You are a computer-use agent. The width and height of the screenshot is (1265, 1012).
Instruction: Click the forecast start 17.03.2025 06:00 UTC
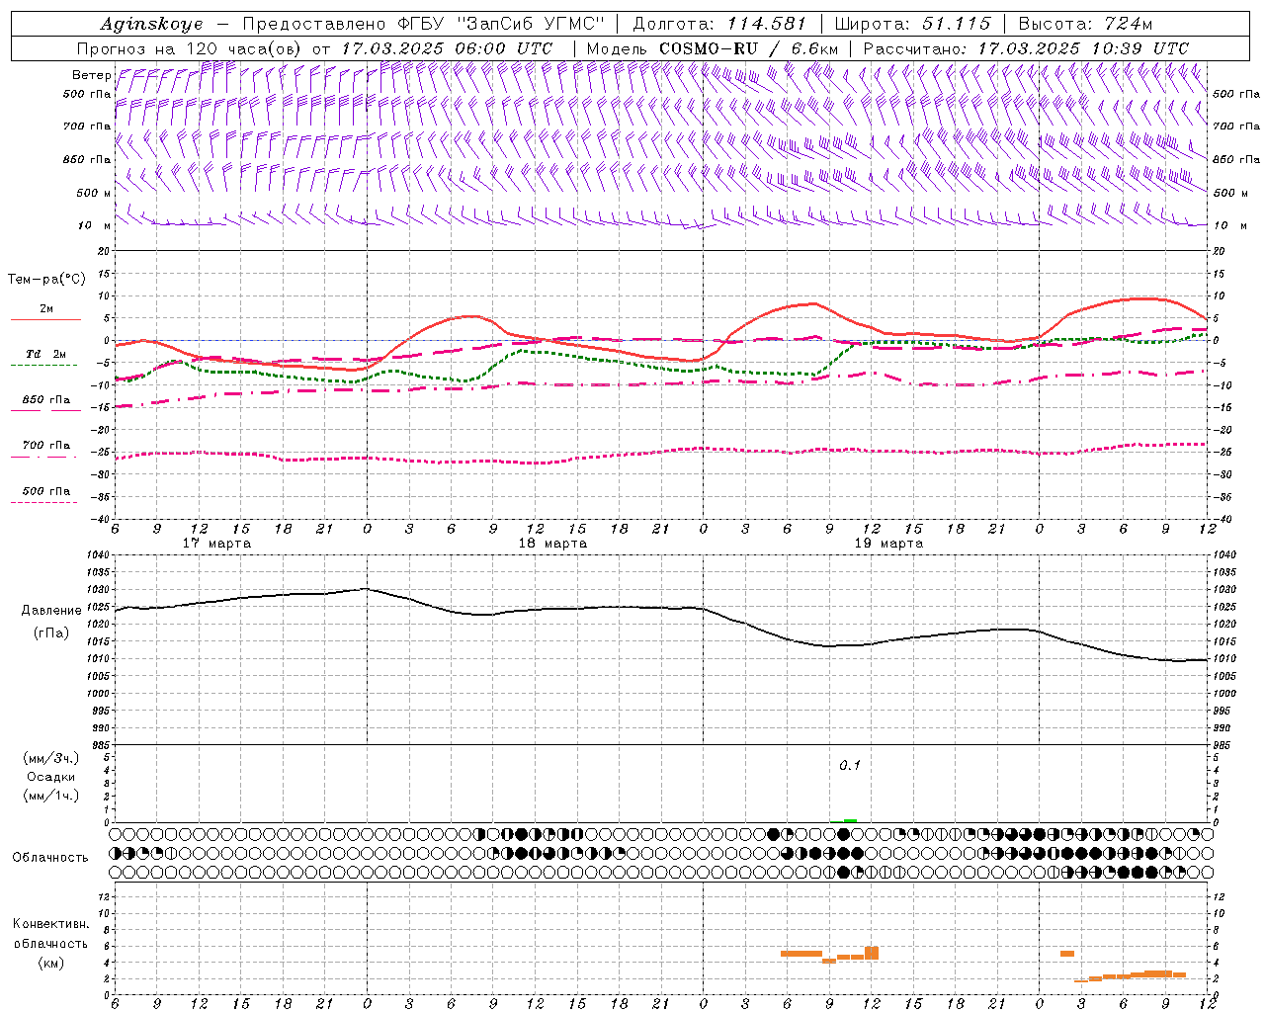click(x=447, y=48)
